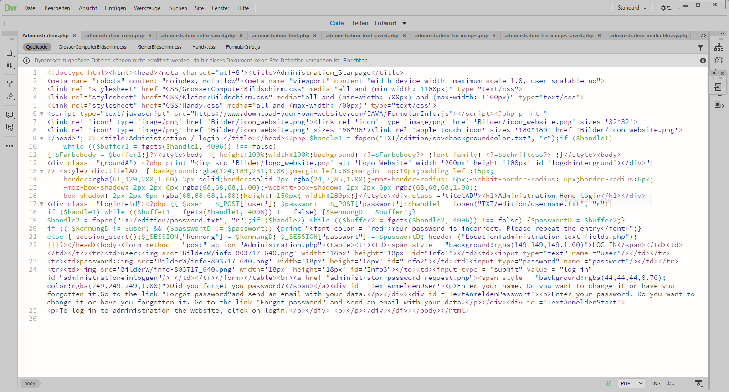Collapse code fold at line 9
729x392 pixels.
coord(41,139)
